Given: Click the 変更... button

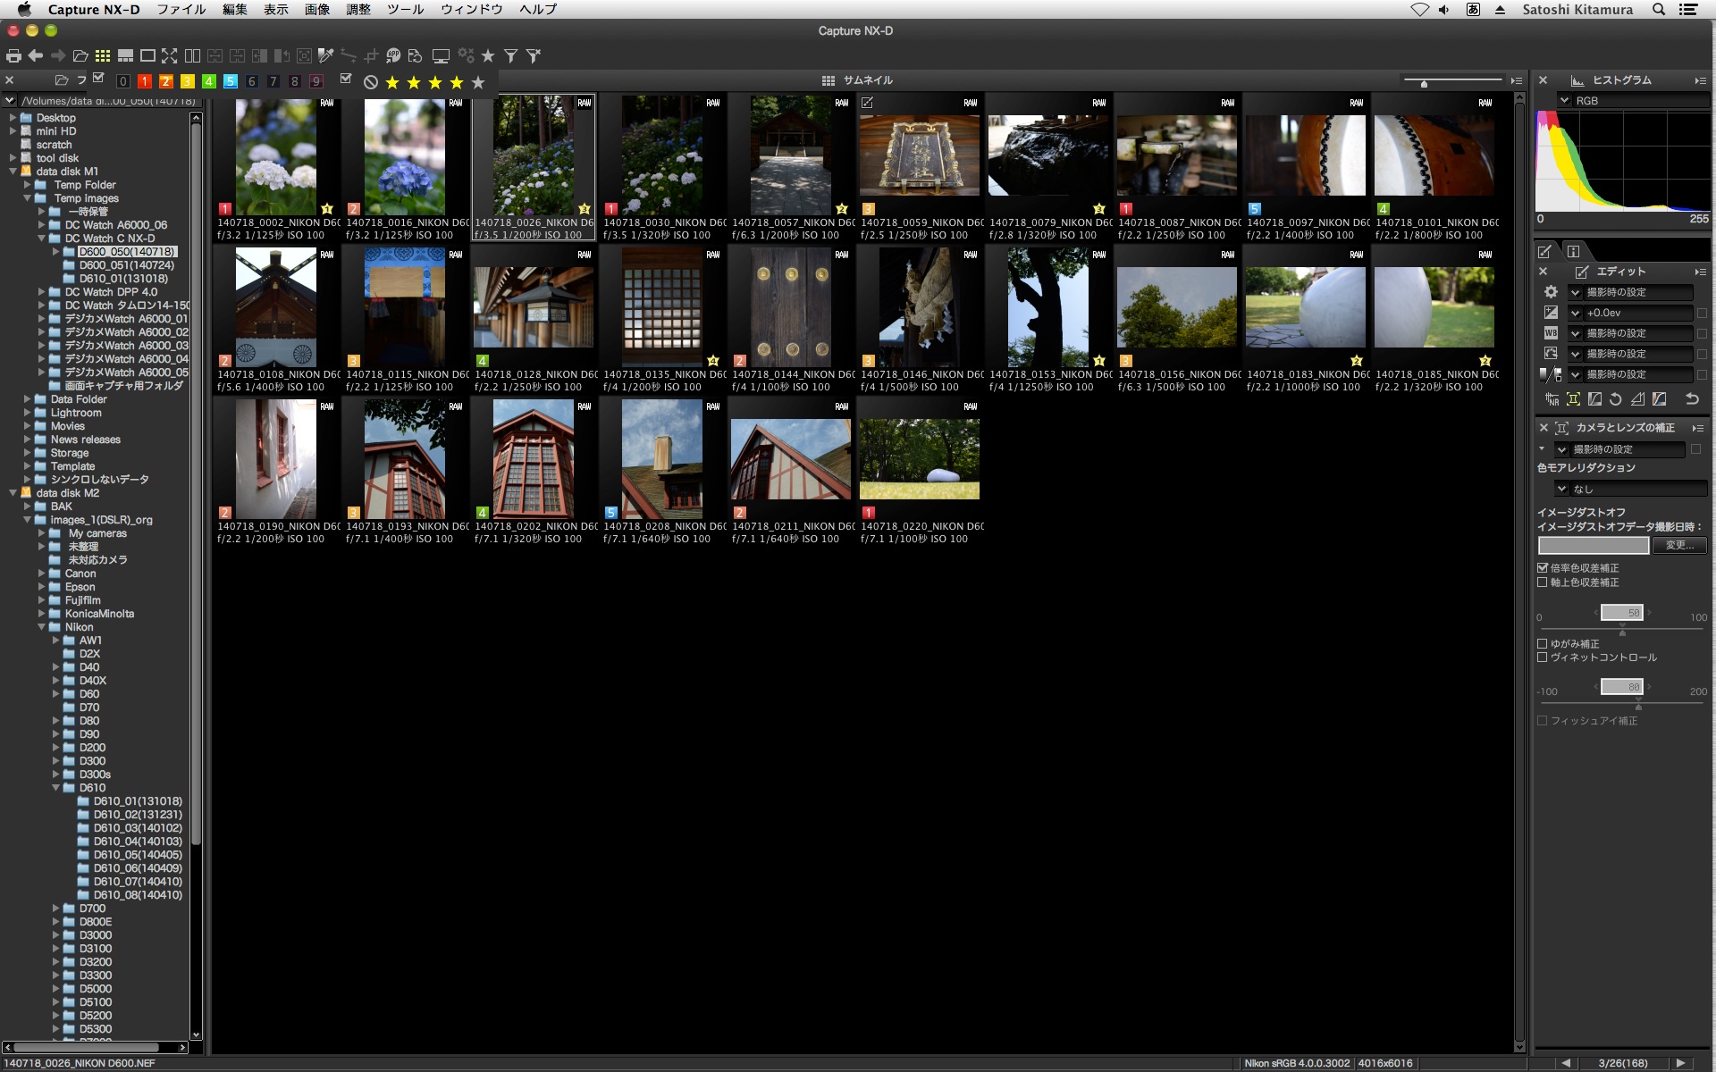Looking at the screenshot, I should (x=1678, y=545).
